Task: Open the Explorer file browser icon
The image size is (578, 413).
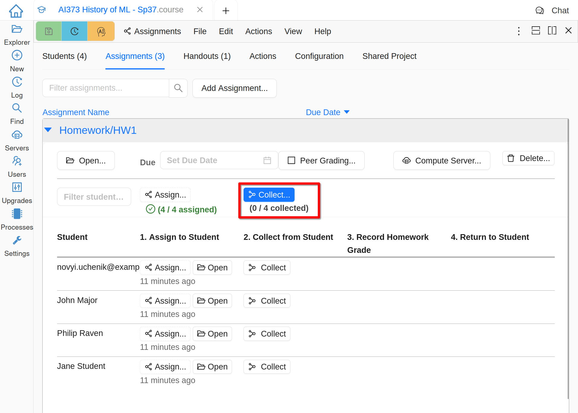Action: click(17, 29)
